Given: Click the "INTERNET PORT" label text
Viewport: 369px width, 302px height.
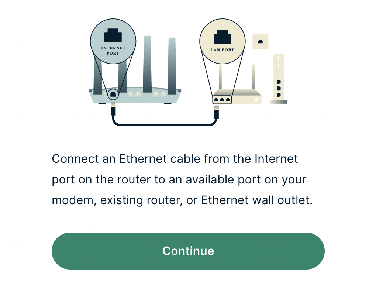Looking at the screenshot, I should tap(113, 51).
